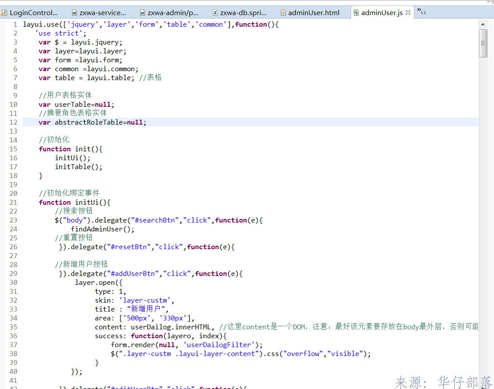Click the "#resetBtn" delegate line
494x389 pixels.
point(147,247)
